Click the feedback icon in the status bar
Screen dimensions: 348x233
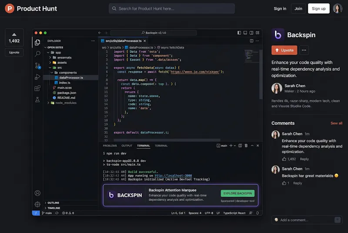(x=251, y=213)
